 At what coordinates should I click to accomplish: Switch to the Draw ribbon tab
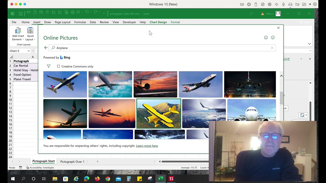pos(48,22)
